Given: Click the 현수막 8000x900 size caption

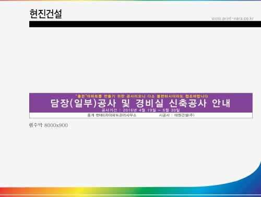Looking at the screenshot, I should [49, 125].
